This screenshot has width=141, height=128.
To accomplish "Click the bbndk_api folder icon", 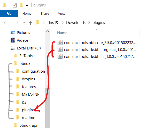I will pyautogui.click(x=15, y=125).
